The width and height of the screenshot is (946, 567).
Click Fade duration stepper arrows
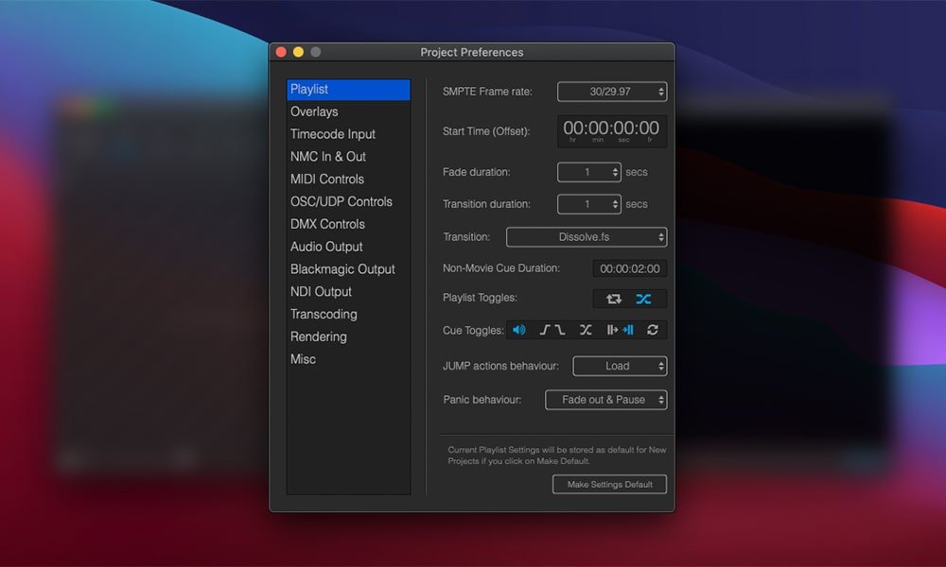(x=616, y=172)
